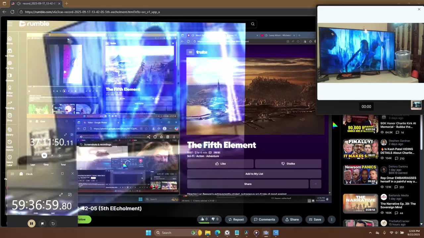
Task: Open the 'Is Kash Patel HIDING DETAILS' title
Action: click(397, 151)
